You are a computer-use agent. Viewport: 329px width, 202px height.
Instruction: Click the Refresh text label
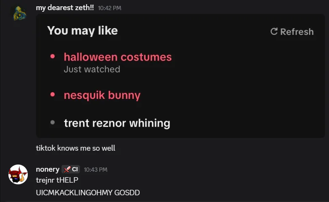(297, 32)
